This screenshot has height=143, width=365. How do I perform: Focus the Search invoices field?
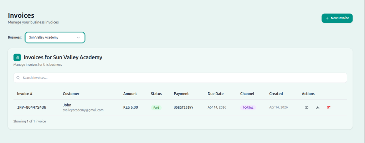pos(180,78)
